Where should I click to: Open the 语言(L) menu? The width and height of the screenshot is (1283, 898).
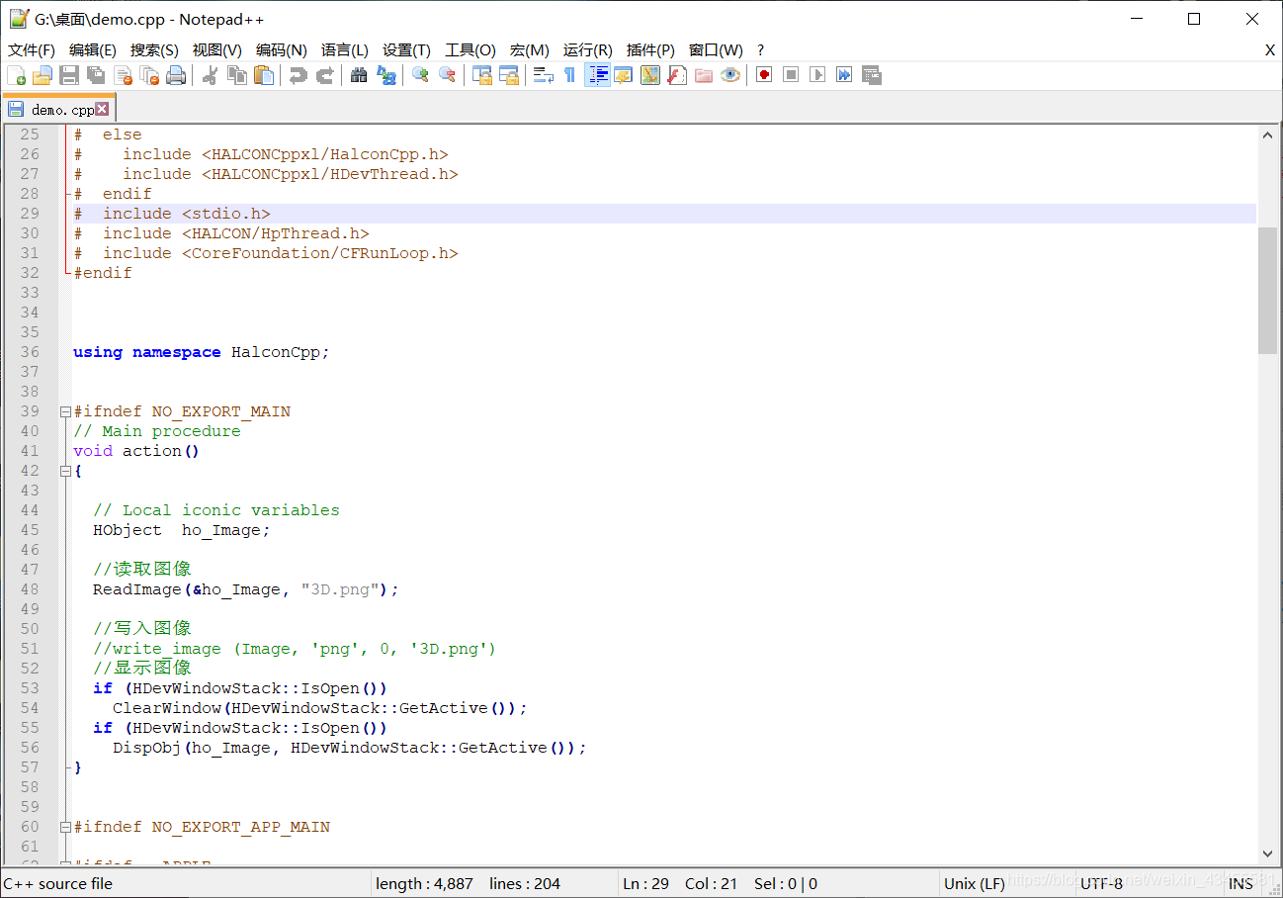click(x=345, y=50)
